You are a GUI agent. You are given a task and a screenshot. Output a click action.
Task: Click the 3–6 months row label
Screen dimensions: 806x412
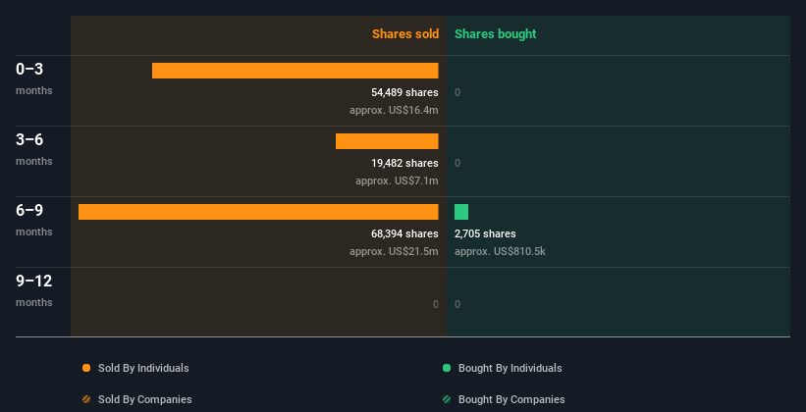tap(34, 149)
